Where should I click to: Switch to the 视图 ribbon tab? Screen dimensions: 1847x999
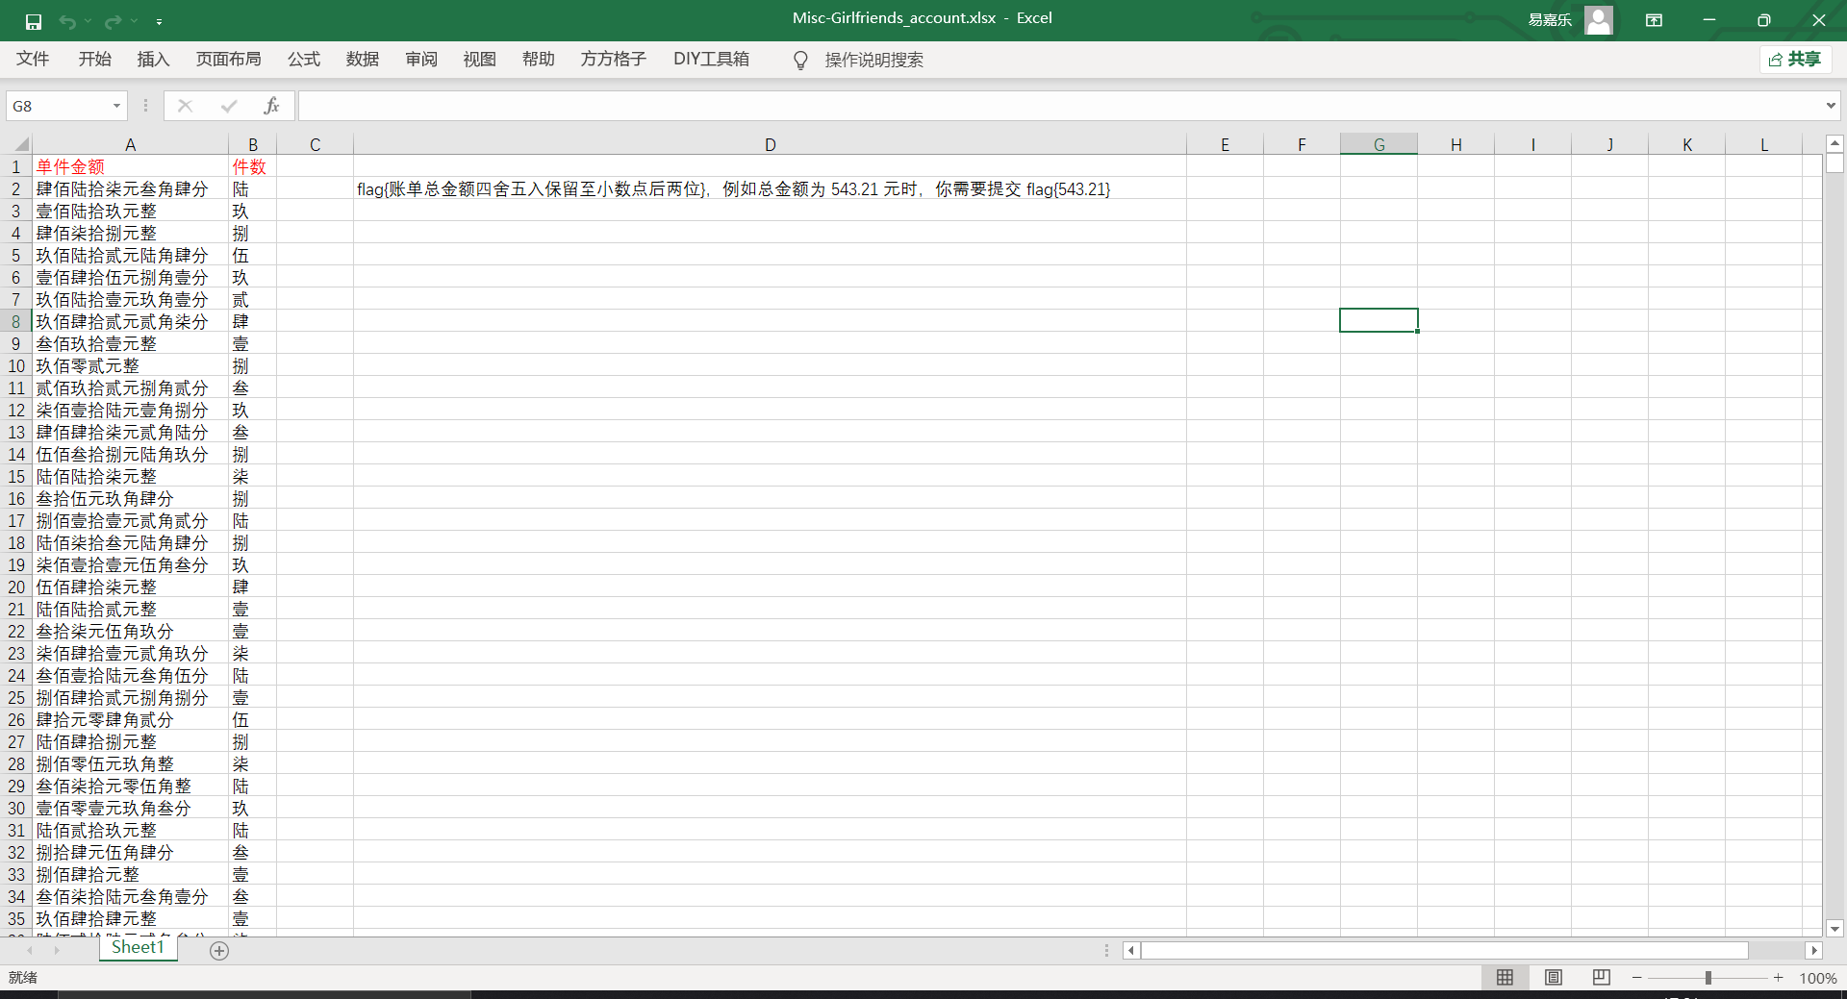[x=479, y=59]
